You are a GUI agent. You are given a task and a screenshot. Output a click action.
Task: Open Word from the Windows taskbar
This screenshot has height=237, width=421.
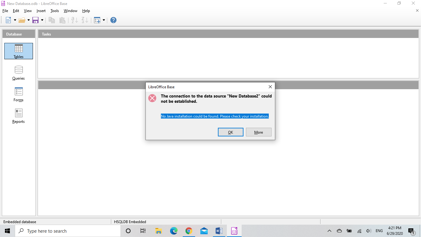(x=219, y=231)
